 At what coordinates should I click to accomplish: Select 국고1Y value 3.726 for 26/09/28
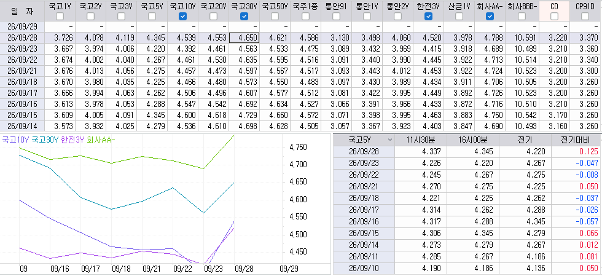tap(60, 37)
